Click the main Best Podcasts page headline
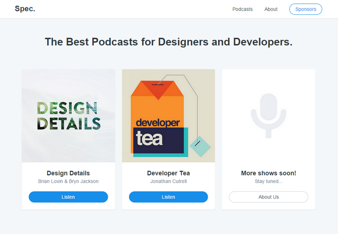Screen dimensions: 338x234 point(169,42)
